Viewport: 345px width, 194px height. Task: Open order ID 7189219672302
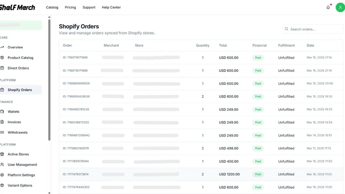(76, 122)
